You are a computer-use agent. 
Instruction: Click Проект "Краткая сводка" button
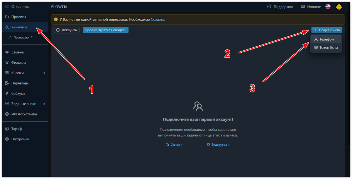tap(106, 30)
